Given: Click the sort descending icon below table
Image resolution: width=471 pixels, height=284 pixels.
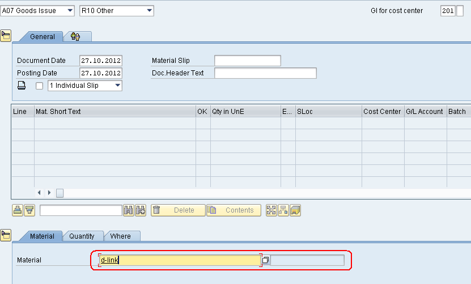Looking at the screenshot, I should [x=29, y=210].
